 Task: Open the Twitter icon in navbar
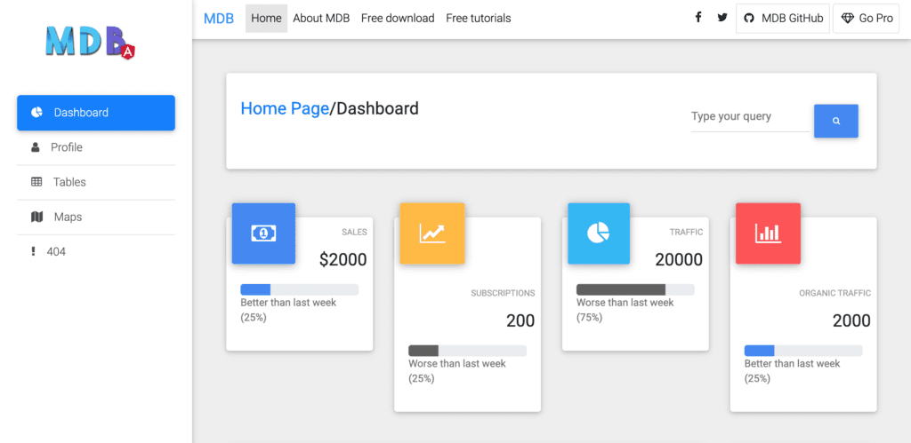722,18
